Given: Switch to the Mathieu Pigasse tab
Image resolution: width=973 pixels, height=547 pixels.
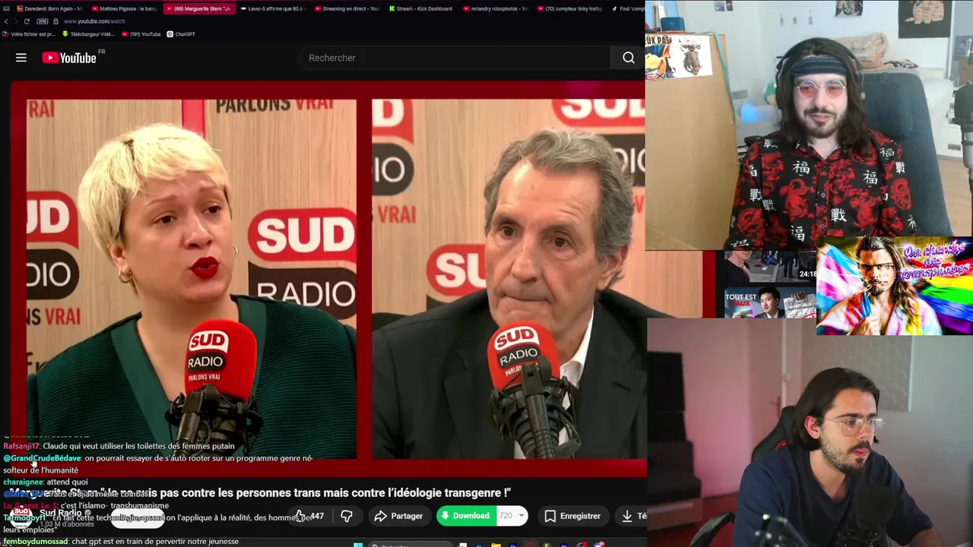Looking at the screenshot, I should coord(123,8).
